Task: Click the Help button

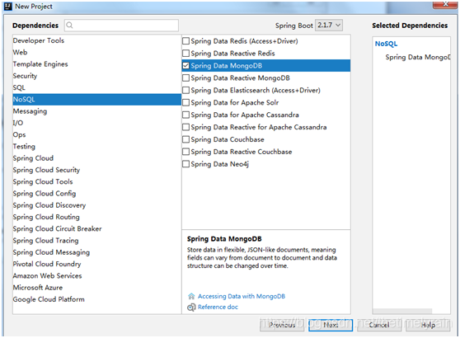Action: coord(428,325)
